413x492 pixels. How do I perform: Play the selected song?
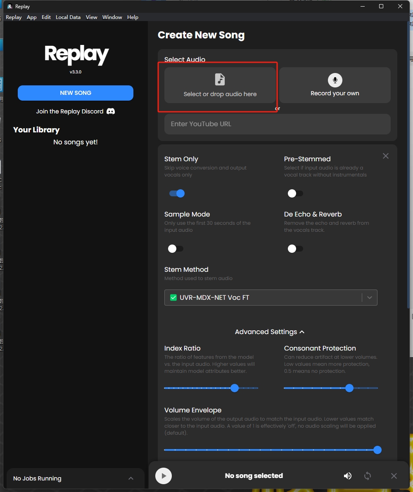[164, 476]
